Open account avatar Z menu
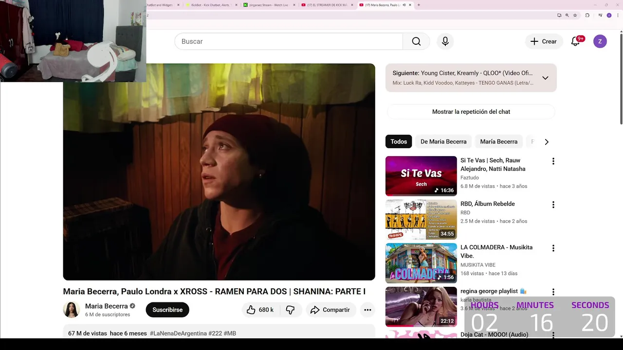The image size is (623, 350). (x=600, y=41)
